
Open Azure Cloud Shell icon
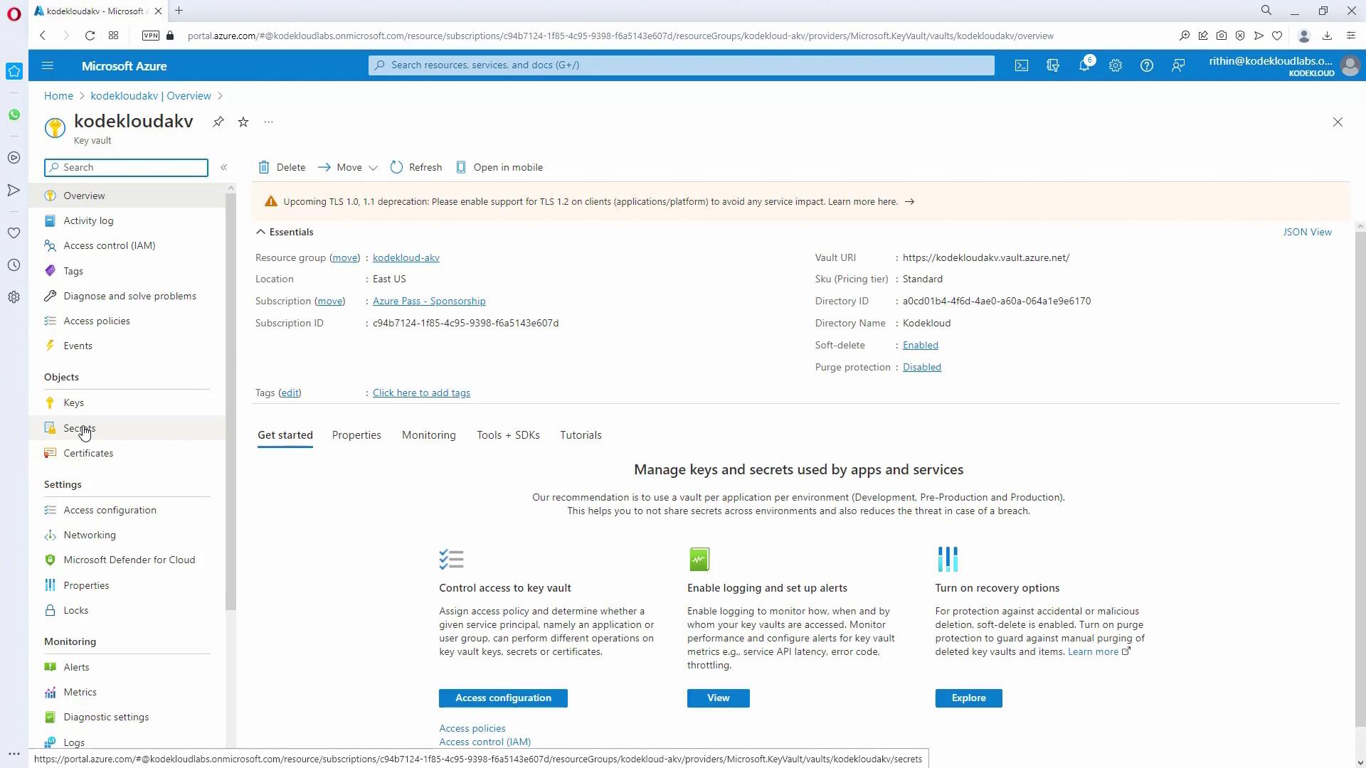pos(1022,65)
